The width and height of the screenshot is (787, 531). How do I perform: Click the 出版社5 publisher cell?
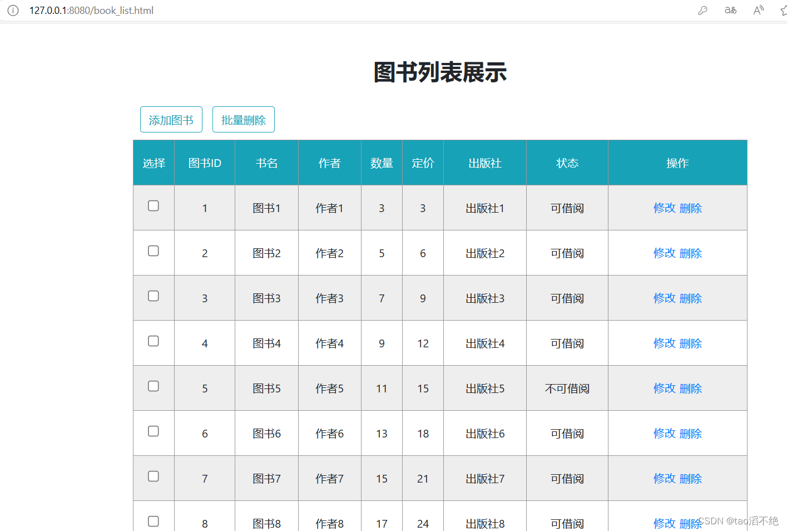click(x=485, y=389)
